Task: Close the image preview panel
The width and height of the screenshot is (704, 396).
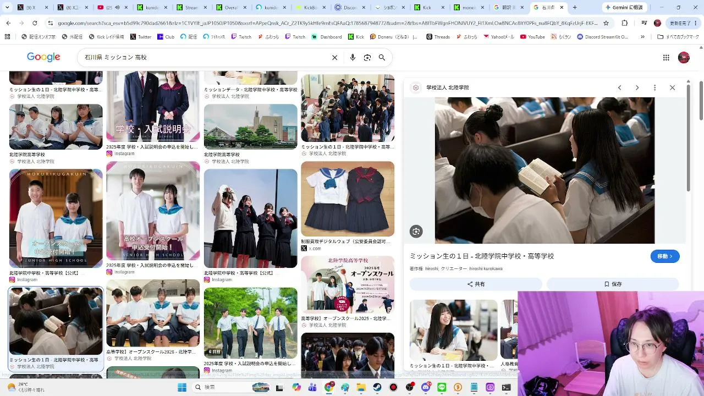Action: [672, 87]
